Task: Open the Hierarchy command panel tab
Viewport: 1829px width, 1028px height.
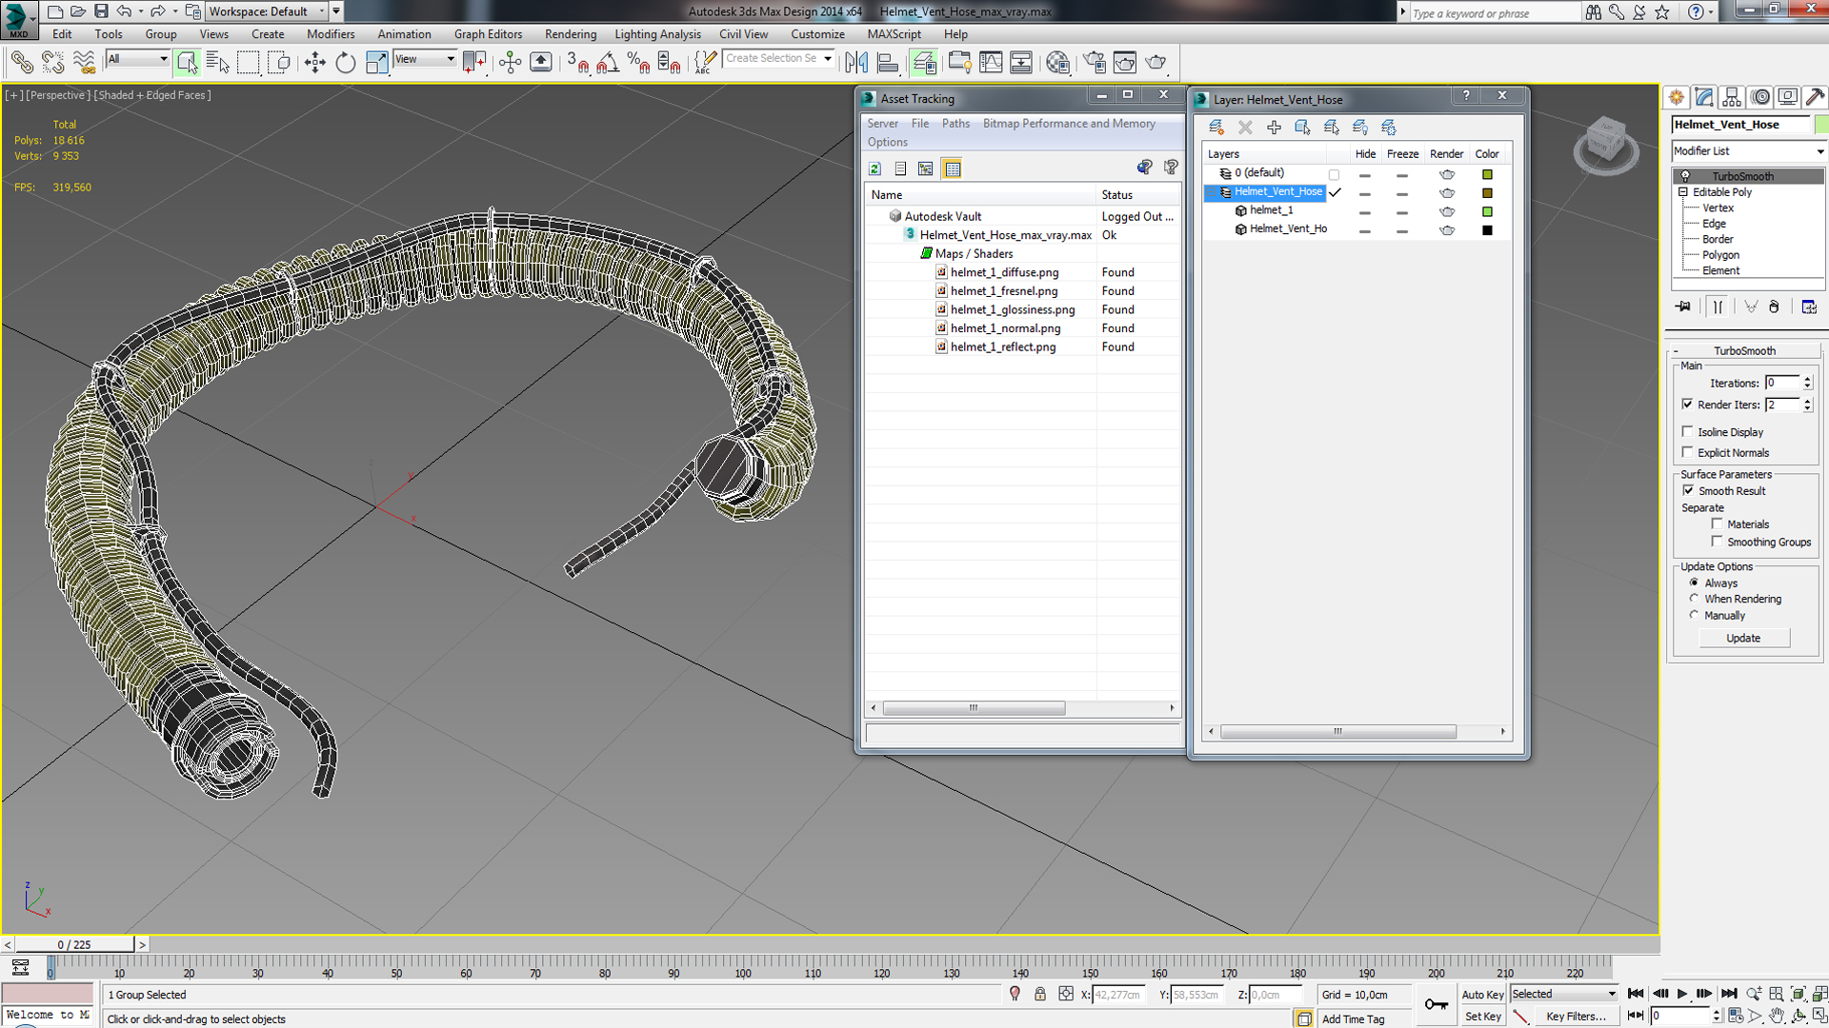Action: point(1732,97)
